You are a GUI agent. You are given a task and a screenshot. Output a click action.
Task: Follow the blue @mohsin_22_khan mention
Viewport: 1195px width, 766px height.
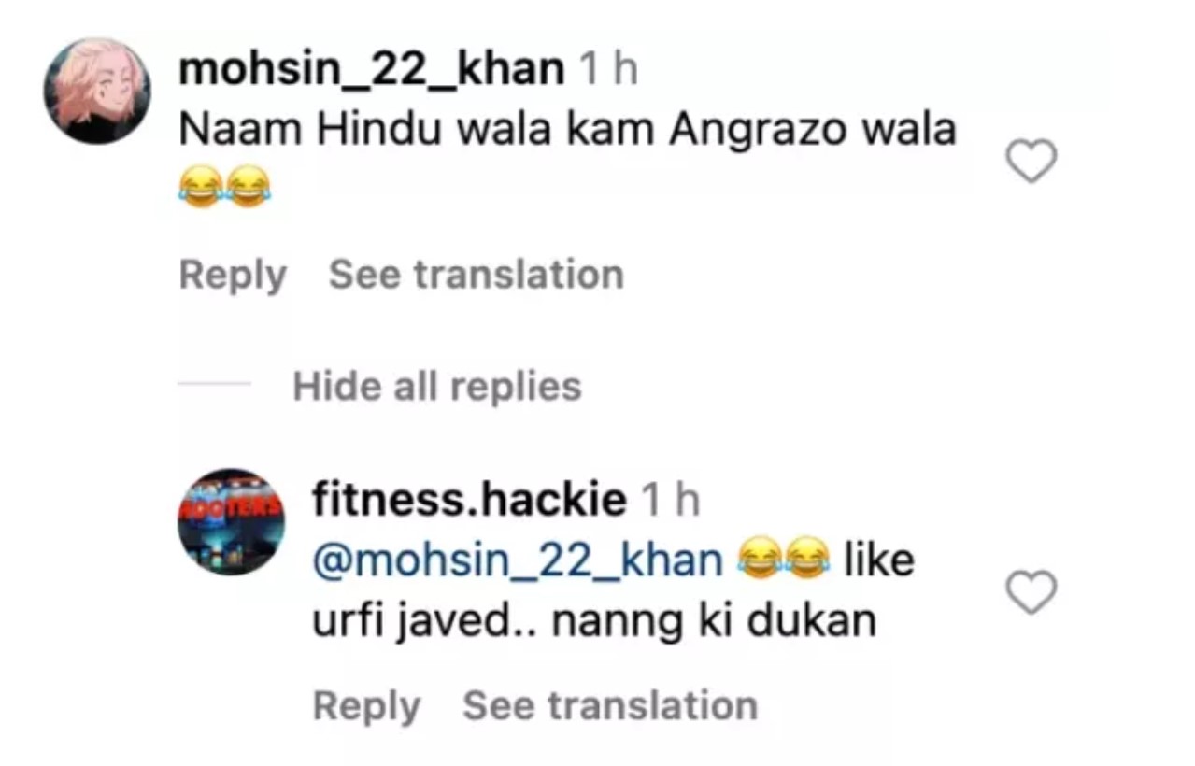[519, 561]
